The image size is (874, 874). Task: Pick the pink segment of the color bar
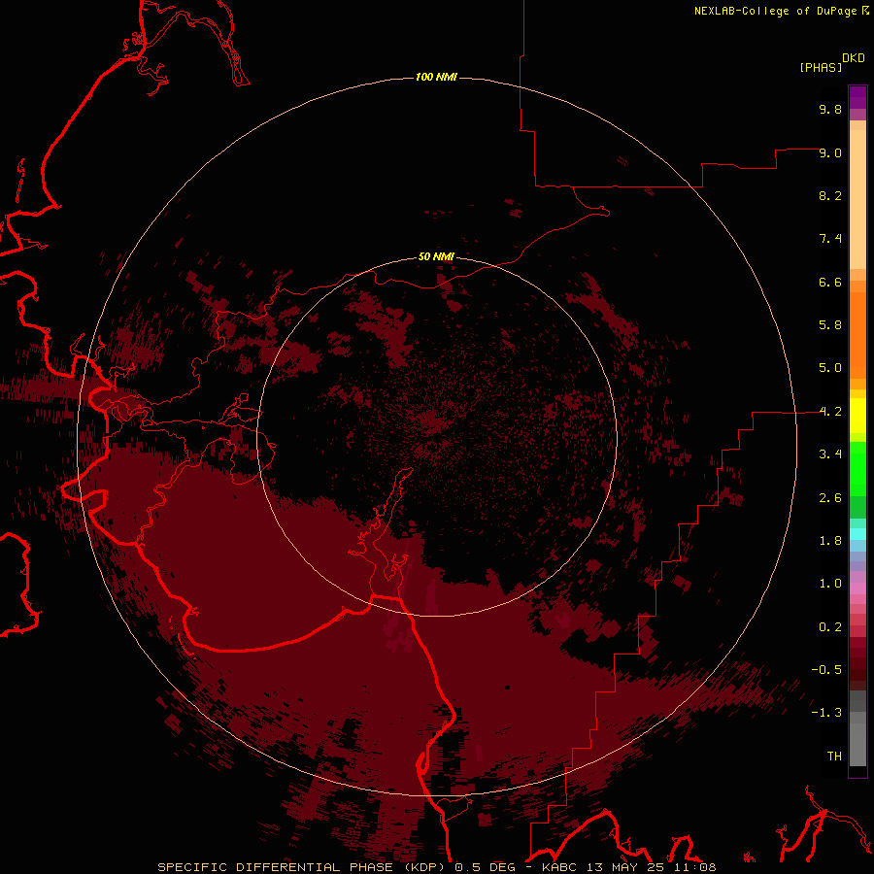(x=857, y=588)
